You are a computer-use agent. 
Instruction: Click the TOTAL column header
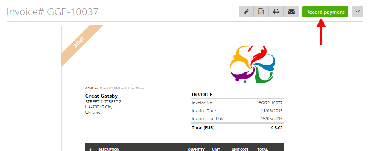coord(262,149)
